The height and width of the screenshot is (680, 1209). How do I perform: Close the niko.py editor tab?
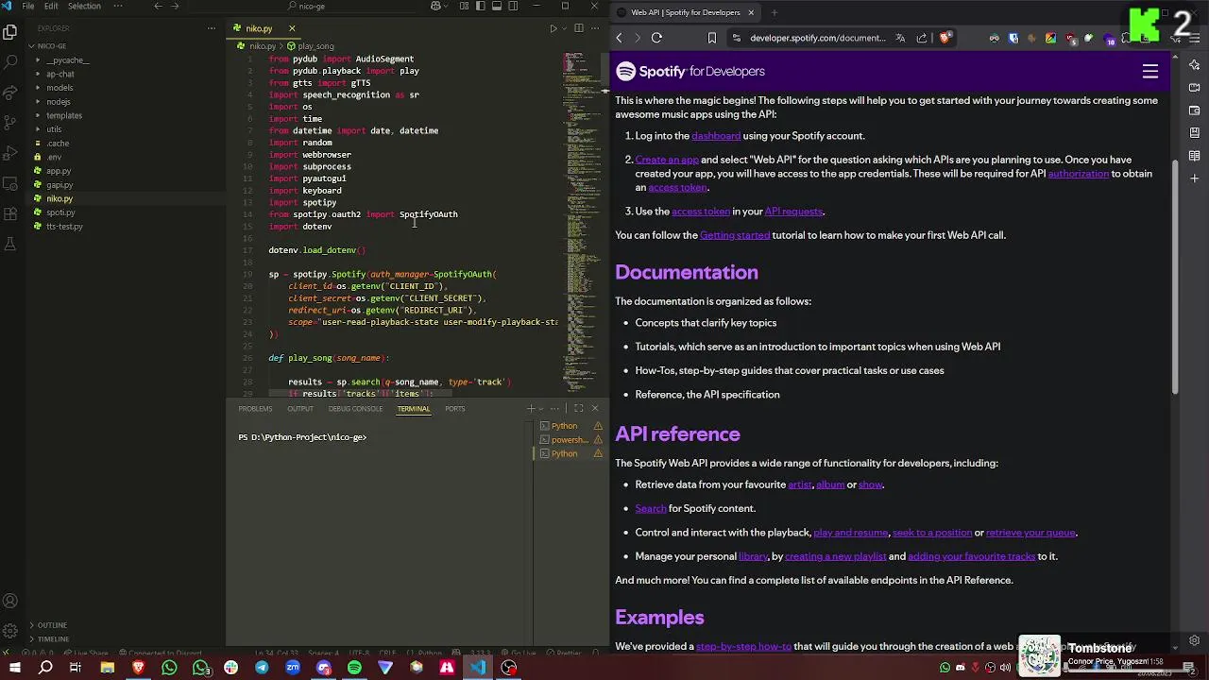(x=292, y=28)
